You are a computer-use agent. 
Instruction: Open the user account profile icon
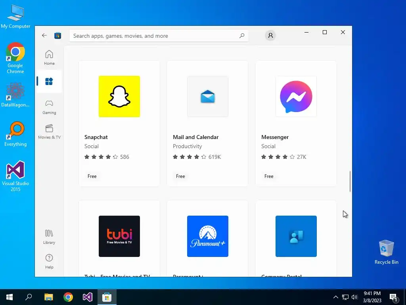[x=270, y=35]
